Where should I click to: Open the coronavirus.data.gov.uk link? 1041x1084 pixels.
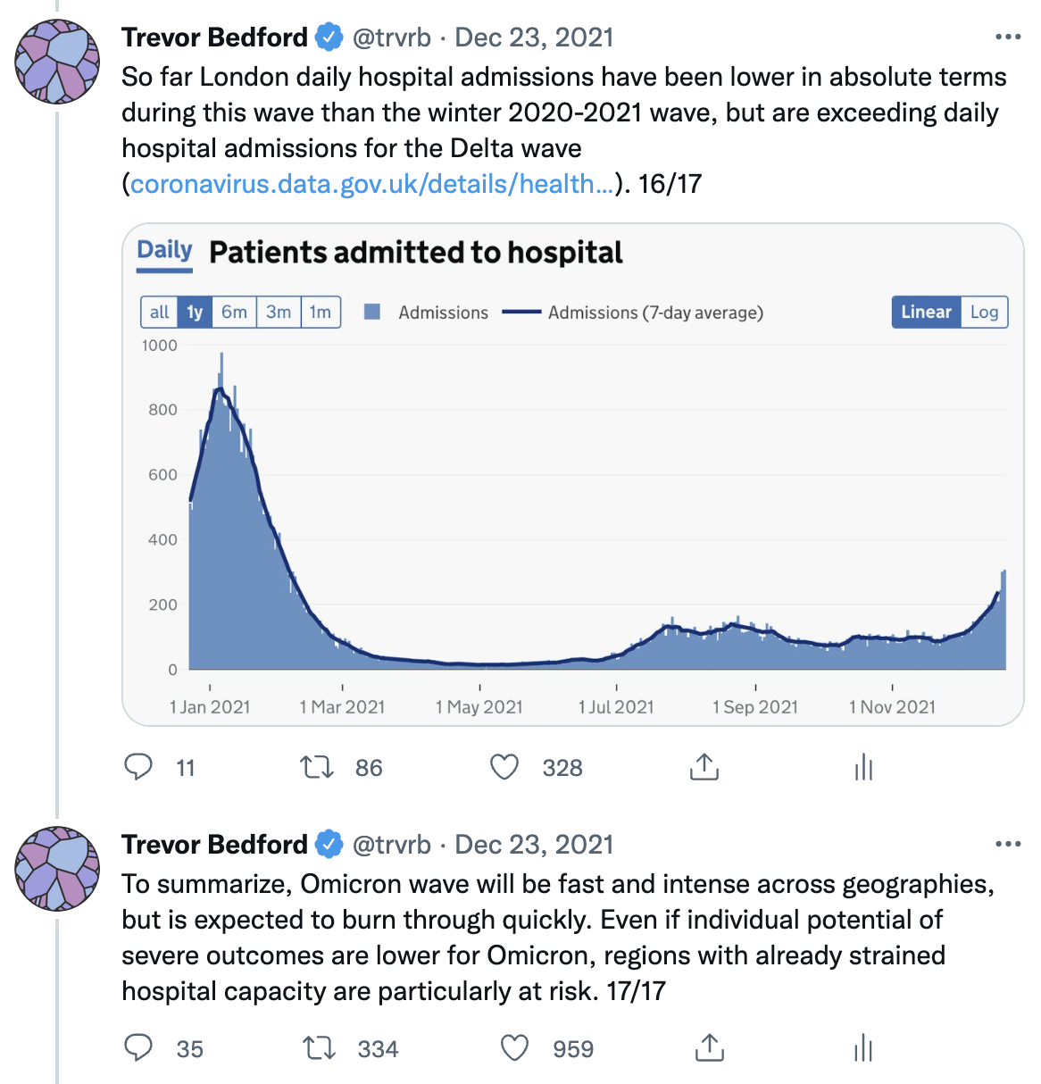tap(371, 184)
